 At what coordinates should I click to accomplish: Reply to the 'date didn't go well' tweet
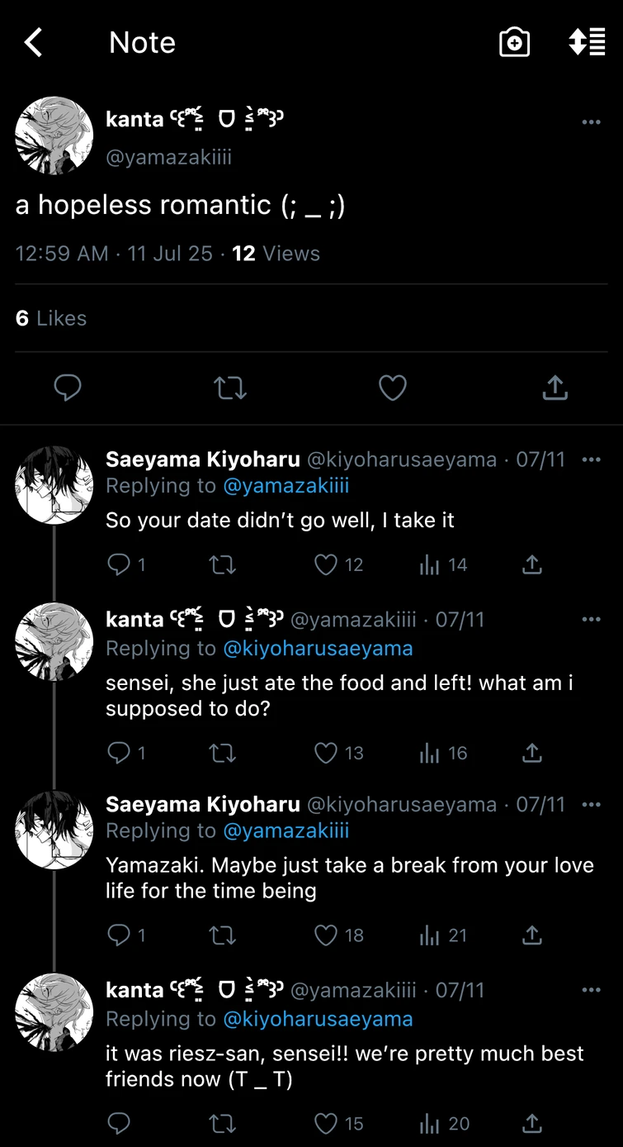(x=120, y=564)
